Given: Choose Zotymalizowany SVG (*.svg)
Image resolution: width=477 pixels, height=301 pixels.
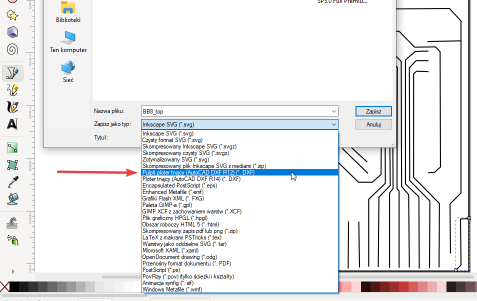Looking at the screenshot, I should [239, 159].
